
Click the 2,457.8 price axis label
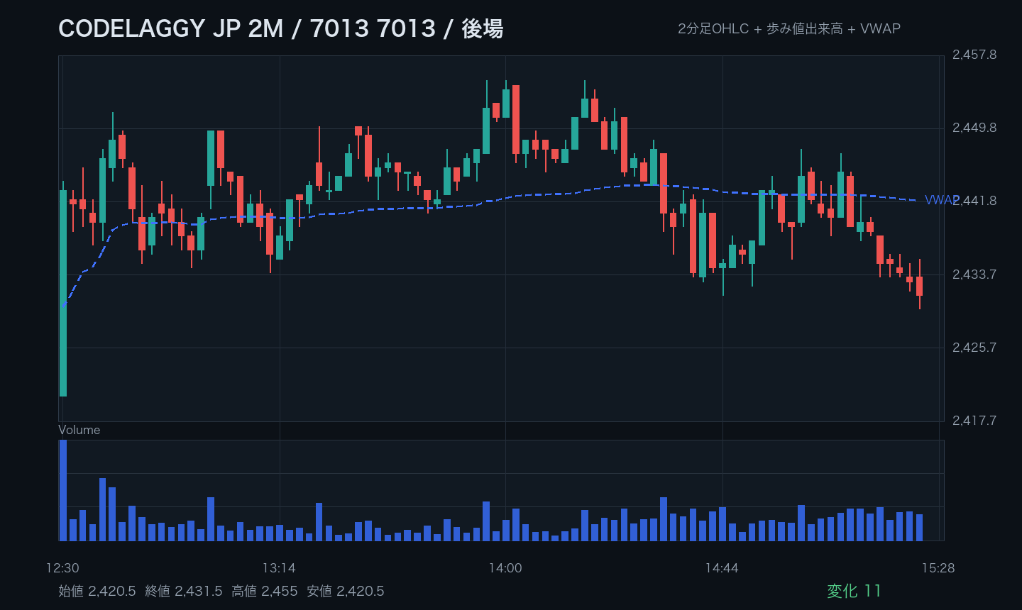coord(974,55)
